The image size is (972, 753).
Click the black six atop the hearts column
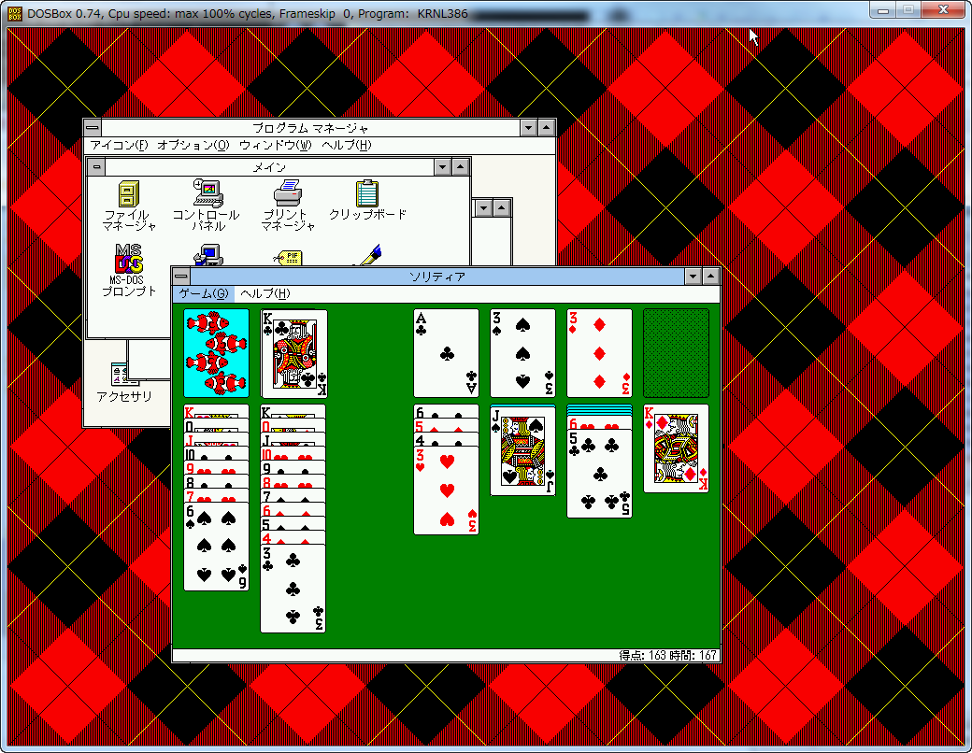tap(447, 411)
